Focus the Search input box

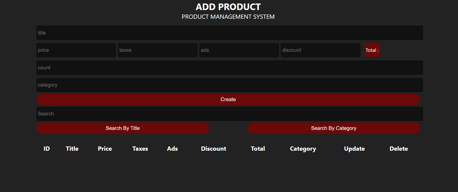[230, 114]
